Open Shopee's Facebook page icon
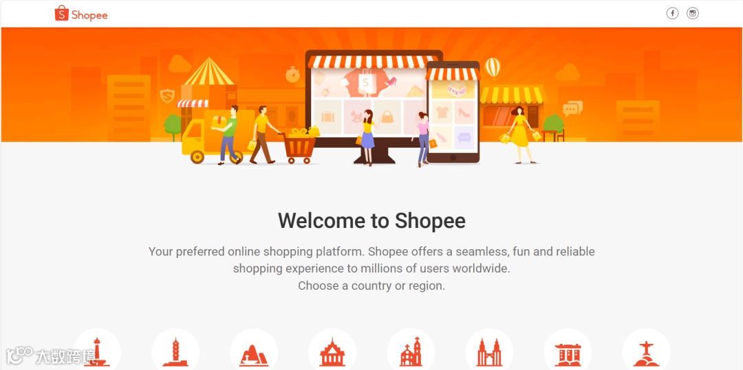 pyautogui.click(x=672, y=13)
